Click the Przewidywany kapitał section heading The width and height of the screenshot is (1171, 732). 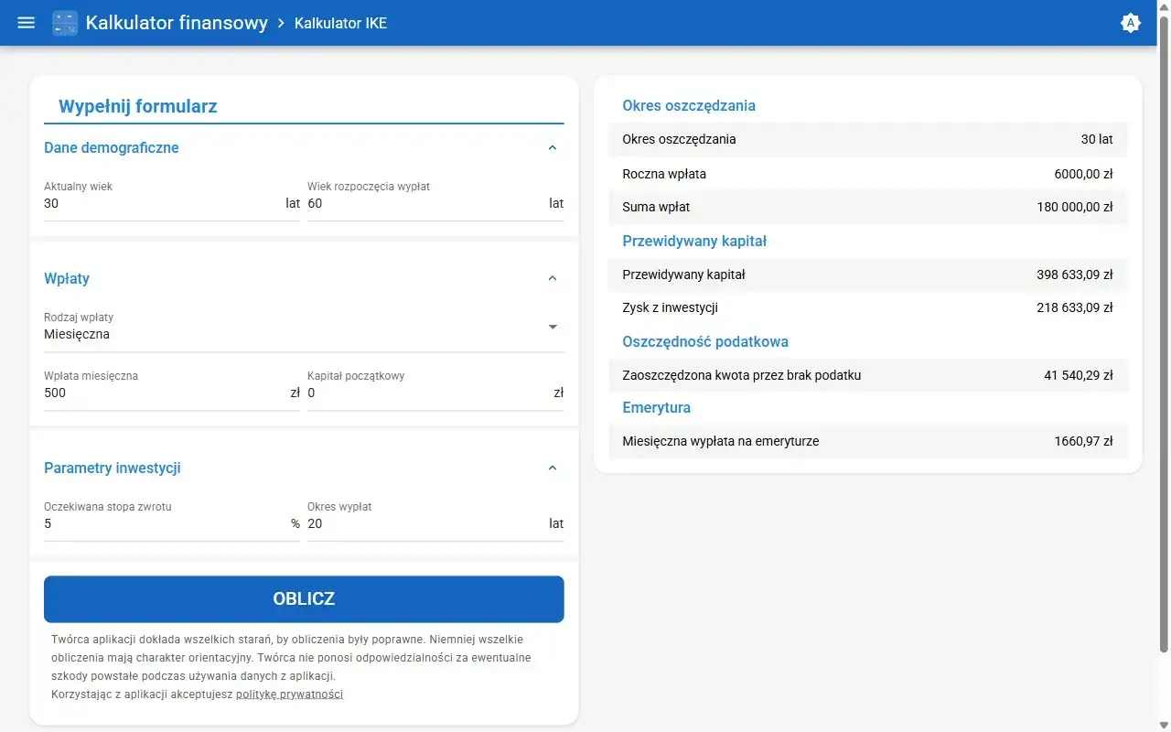click(x=694, y=241)
